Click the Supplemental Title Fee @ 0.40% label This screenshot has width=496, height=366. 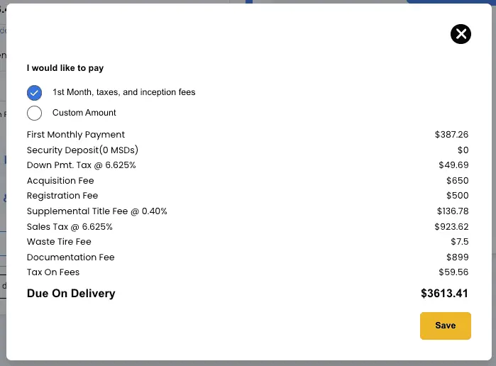pyautogui.click(x=97, y=211)
